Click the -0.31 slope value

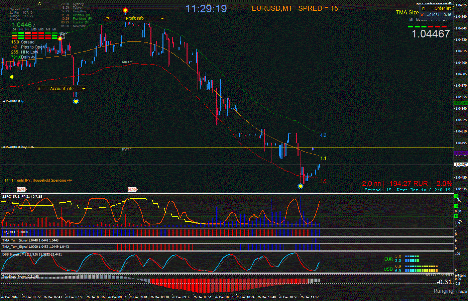click(x=445, y=282)
